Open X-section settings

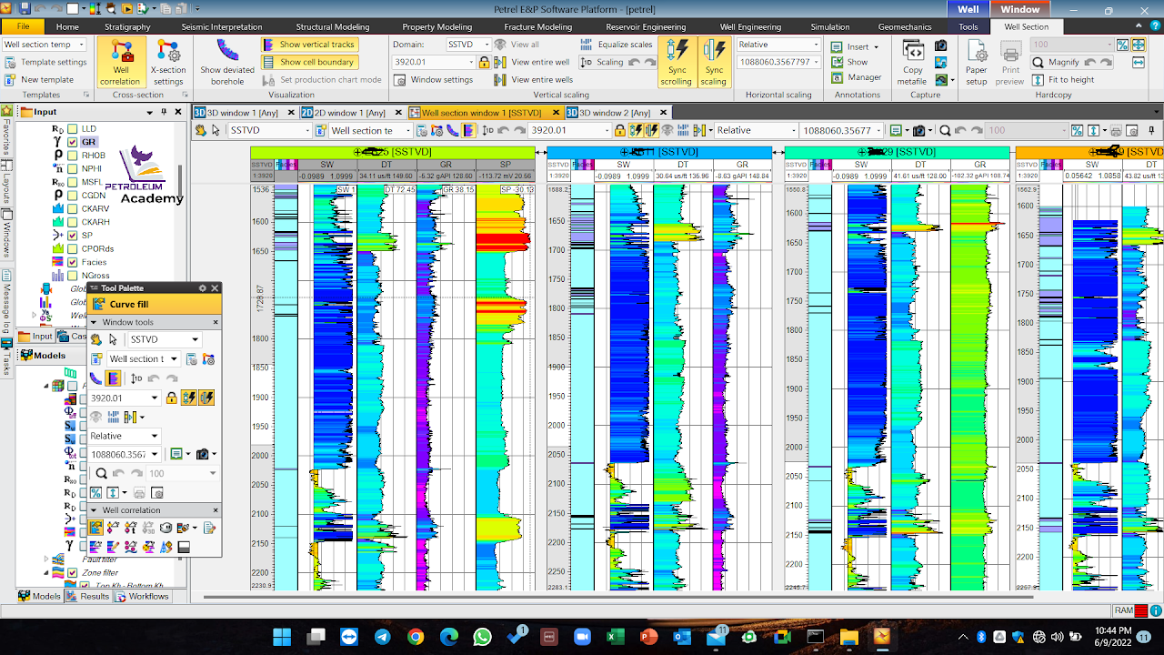168,62
